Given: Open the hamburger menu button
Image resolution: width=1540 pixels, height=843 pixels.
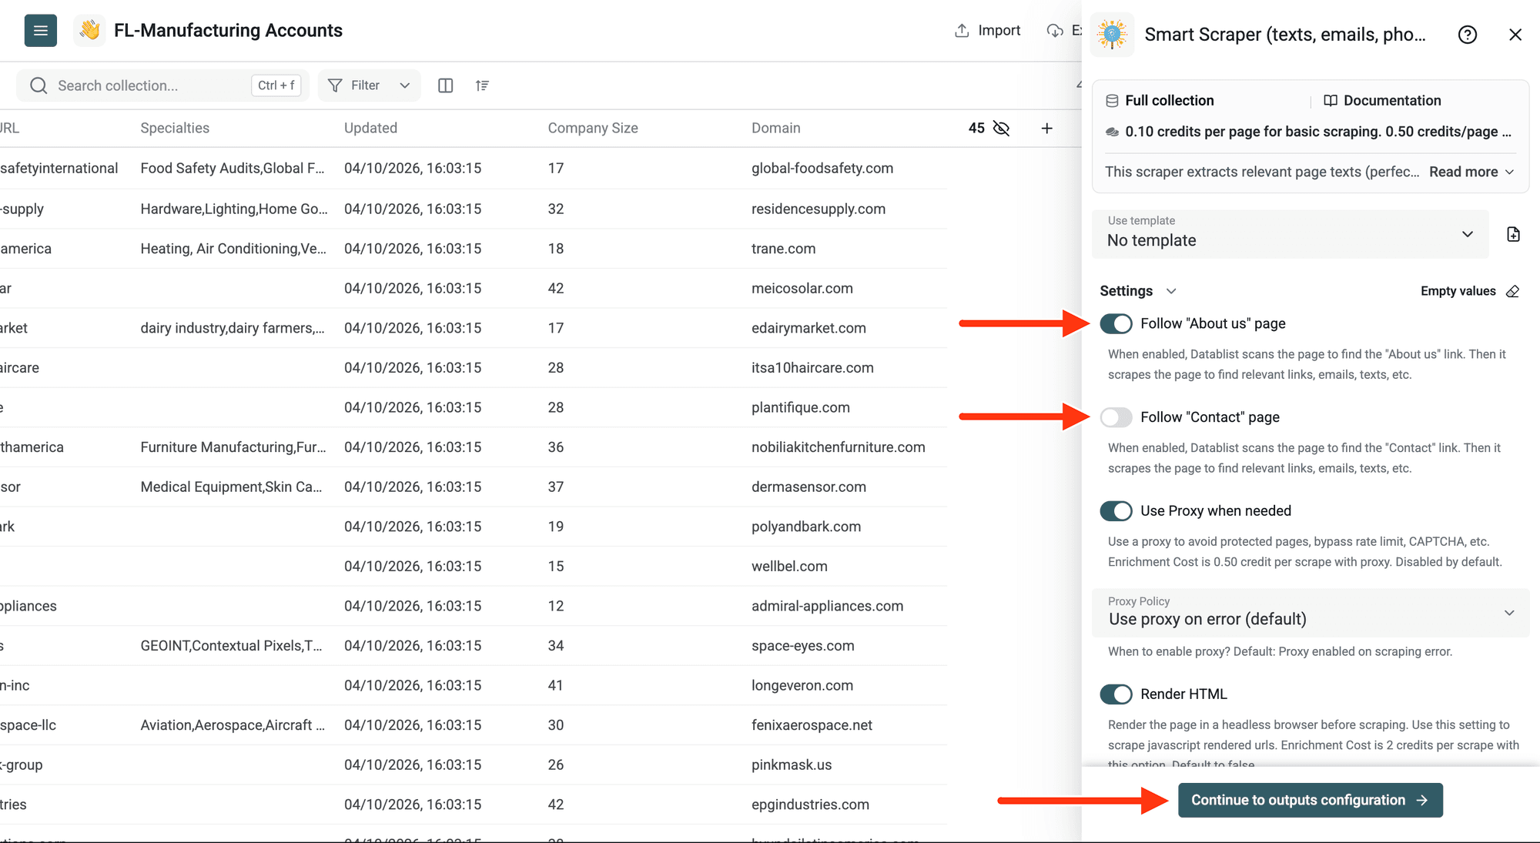Looking at the screenshot, I should pos(41,31).
